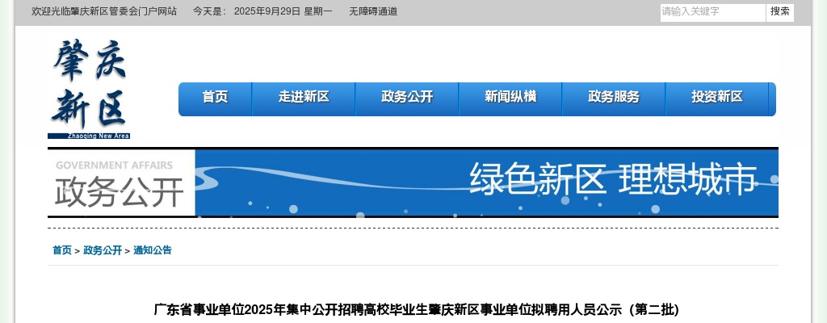Image resolution: width=827 pixels, height=323 pixels.
Task: Open the 首页 navigation tab
Action: (x=215, y=97)
